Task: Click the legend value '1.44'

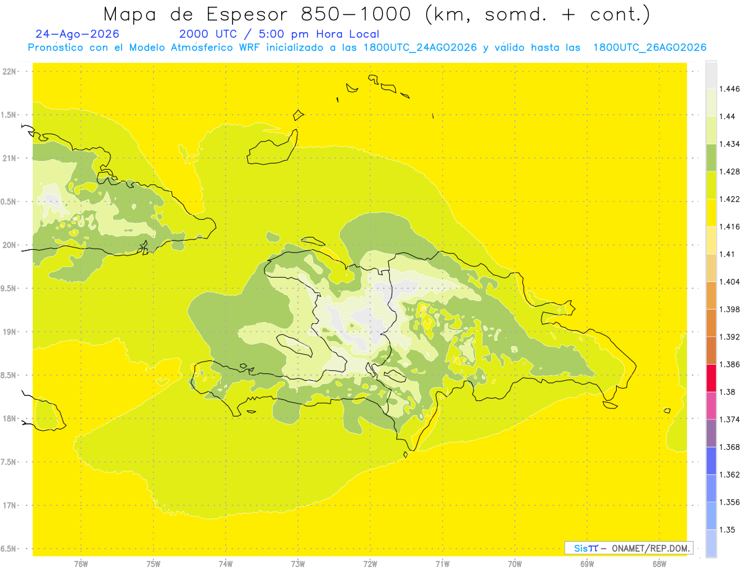Action: coord(727,117)
